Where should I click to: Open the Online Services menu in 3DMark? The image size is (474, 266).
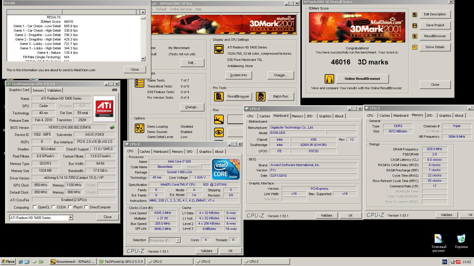click(181, 9)
